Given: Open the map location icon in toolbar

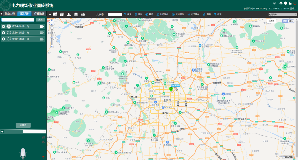Looking at the screenshot, I should (x=55, y=14).
